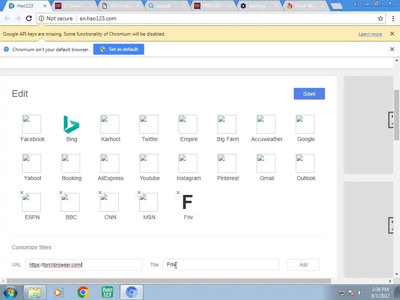Remove the CNN shortcut with its X

tap(100, 193)
